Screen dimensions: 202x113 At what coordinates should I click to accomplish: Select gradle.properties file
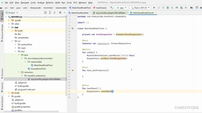[x=22, y=107]
